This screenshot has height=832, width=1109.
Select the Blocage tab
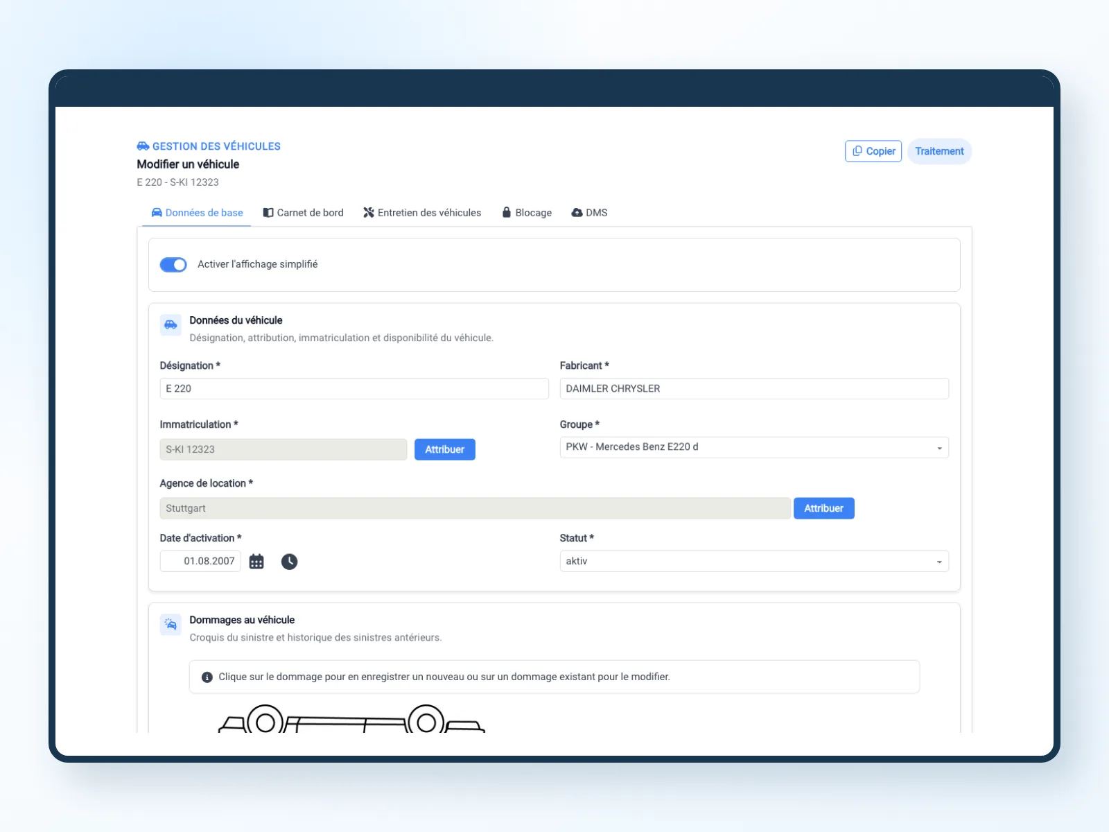[527, 213]
